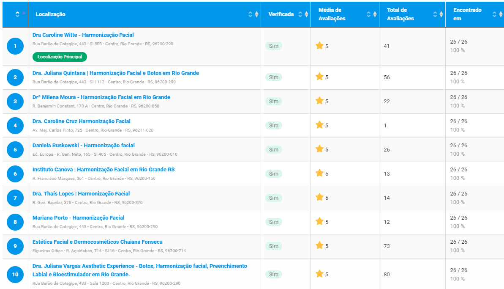
Task: Open Estética Facial e Dermocosméticos Chaiana Fonseca link
Action: (x=98, y=242)
